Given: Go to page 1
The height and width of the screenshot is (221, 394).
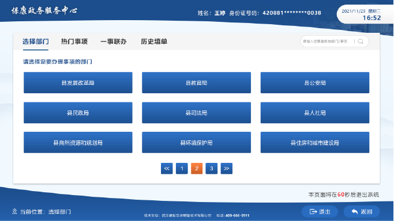Looking at the screenshot, I should coord(182,169).
